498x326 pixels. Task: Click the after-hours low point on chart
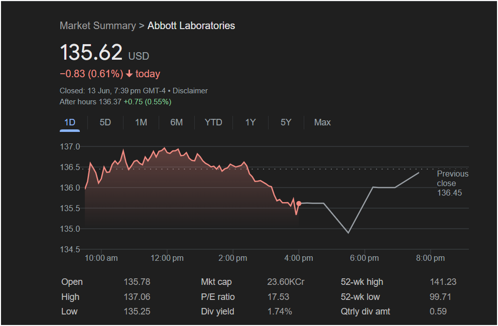click(348, 233)
